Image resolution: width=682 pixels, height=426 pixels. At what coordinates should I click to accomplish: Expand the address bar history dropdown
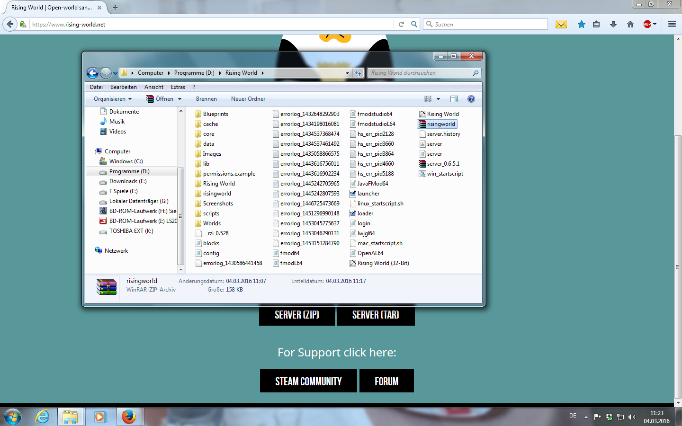[x=347, y=73]
